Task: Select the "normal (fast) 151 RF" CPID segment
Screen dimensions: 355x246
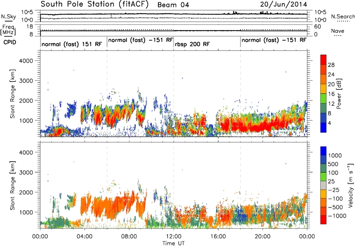Action: click(72, 44)
